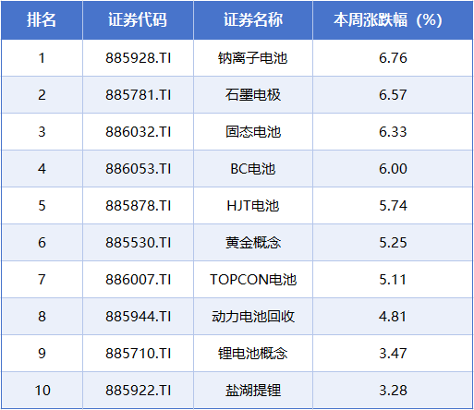The height and width of the screenshot is (410, 474).
Task: Select the 黄金概念 cell
Action: point(253,243)
